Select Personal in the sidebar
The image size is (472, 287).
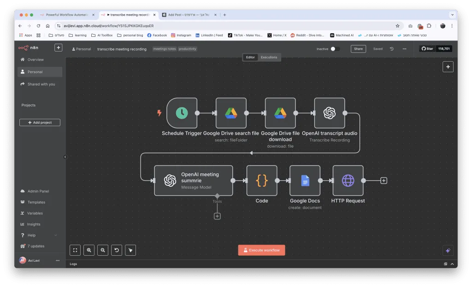pyautogui.click(x=40, y=72)
